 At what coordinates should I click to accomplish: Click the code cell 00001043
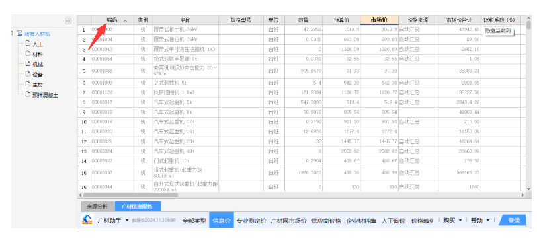click(x=112, y=50)
